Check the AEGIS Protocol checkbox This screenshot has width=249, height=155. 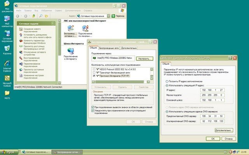[93, 69]
